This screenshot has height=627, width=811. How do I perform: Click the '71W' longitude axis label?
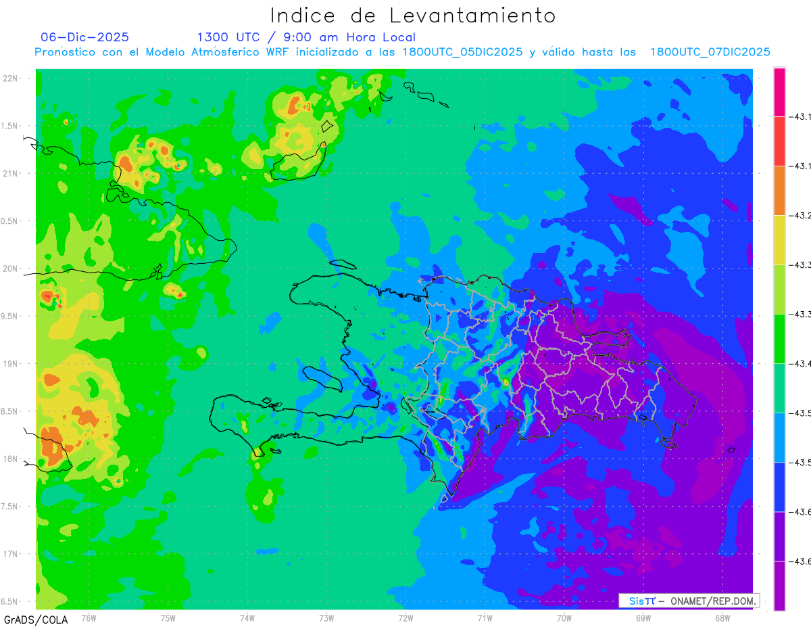(x=485, y=618)
